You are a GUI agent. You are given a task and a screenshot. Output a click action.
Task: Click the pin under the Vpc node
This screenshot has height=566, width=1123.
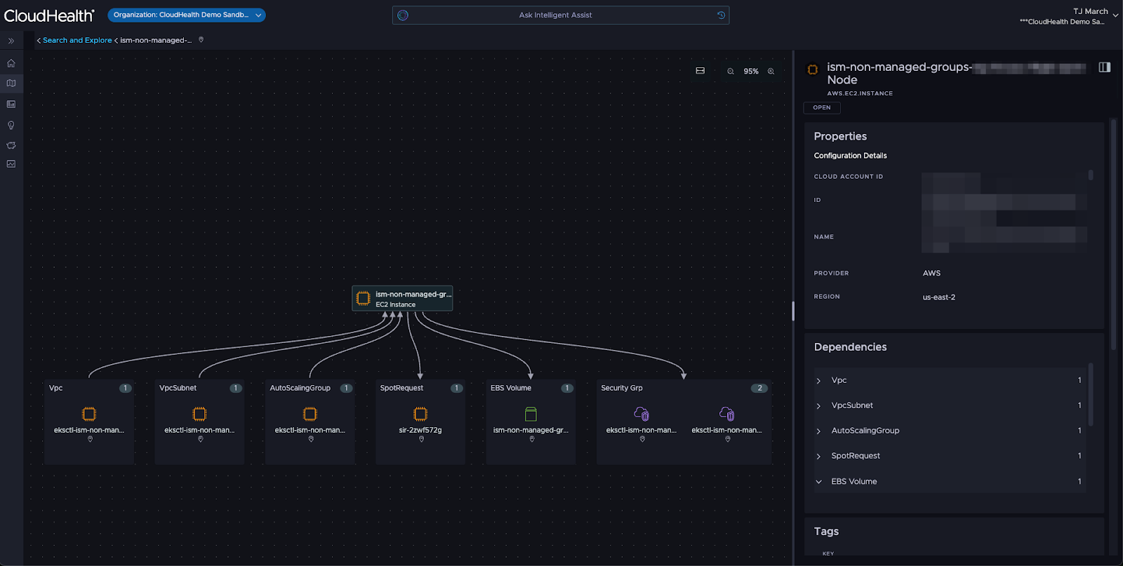tap(90, 439)
